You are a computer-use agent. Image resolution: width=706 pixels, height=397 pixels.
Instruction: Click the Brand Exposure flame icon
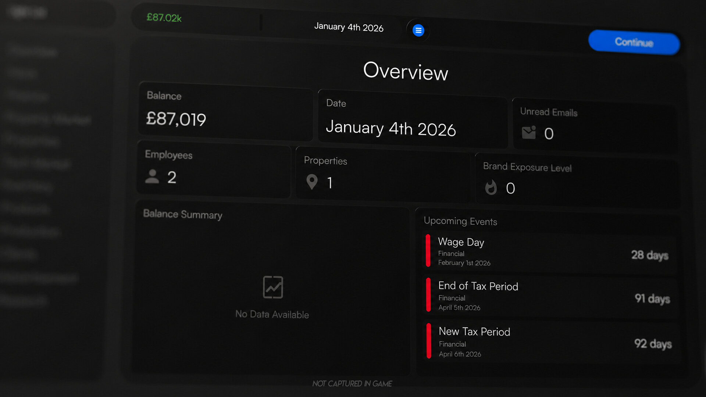[x=491, y=187]
